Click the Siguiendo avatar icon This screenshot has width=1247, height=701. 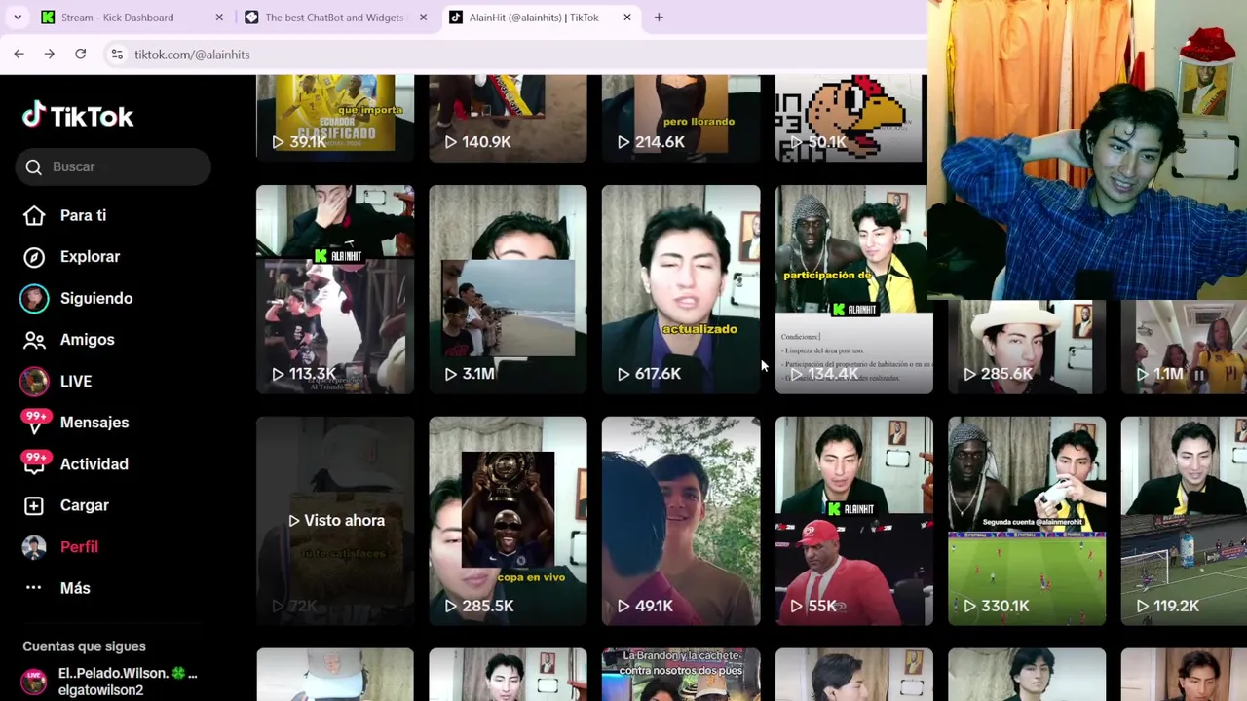pyautogui.click(x=34, y=298)
